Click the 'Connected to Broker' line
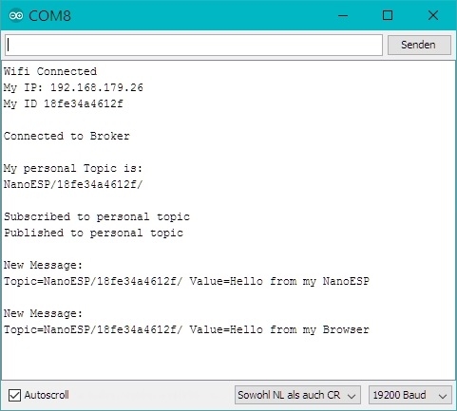Viewport: 457px width, 411px height. click(67, 136)
